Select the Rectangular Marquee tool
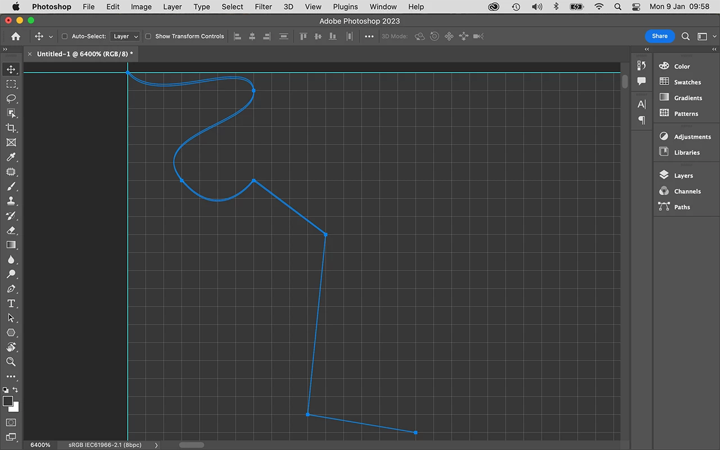The width and height of the screenshot is (720, 450). (x=11, y=84)
